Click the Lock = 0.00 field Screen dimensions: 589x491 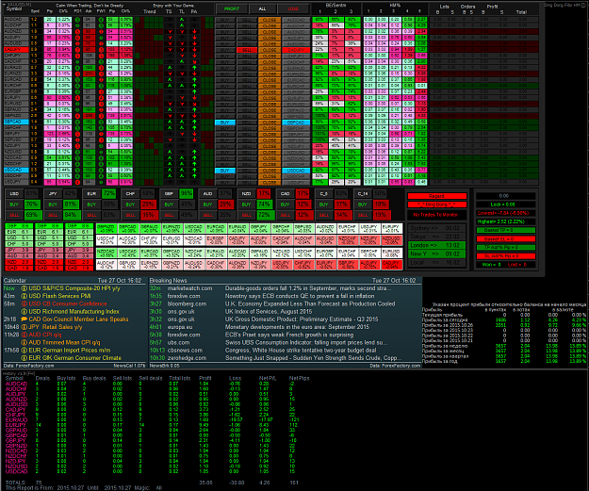(506, 205)
